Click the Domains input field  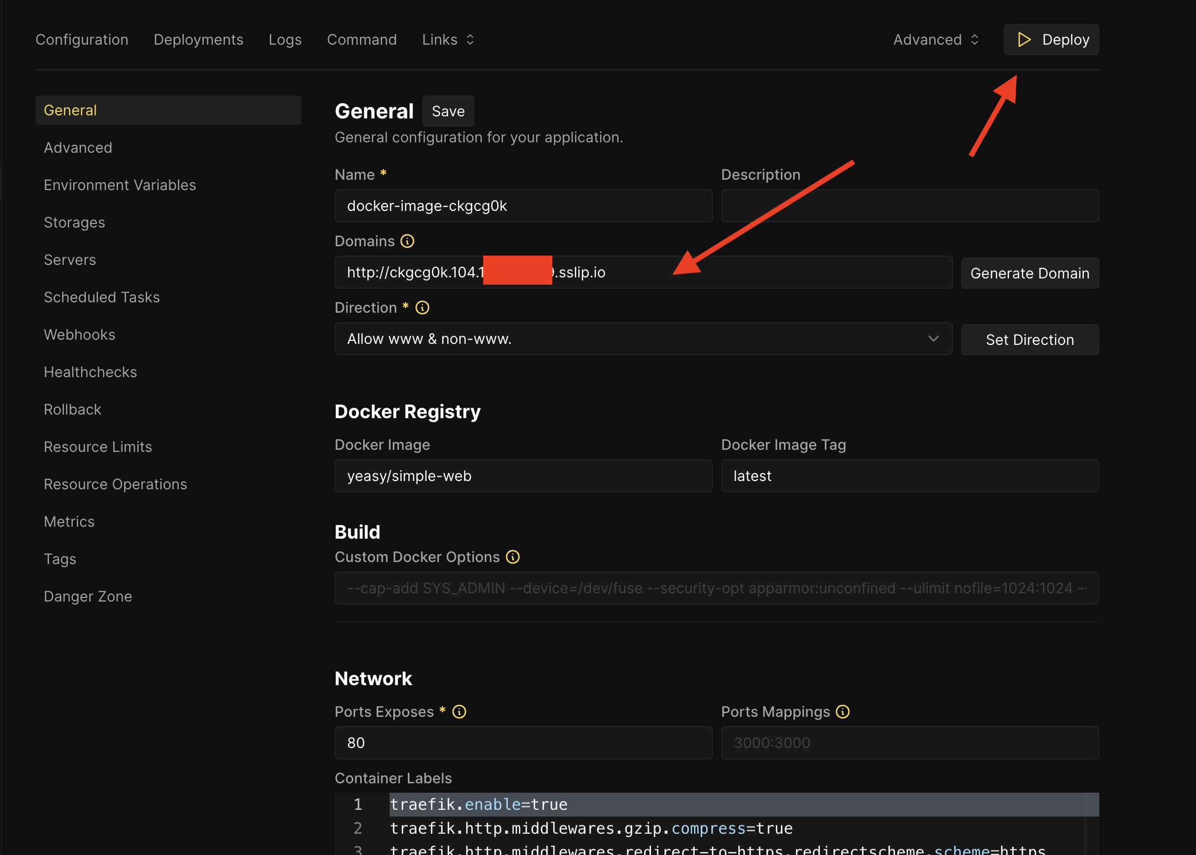point(643,272)
